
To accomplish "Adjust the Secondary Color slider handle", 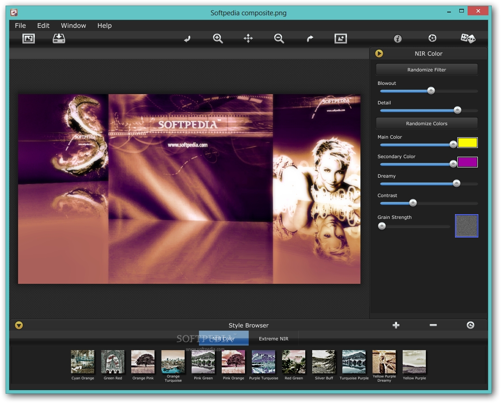I will 453,164.
